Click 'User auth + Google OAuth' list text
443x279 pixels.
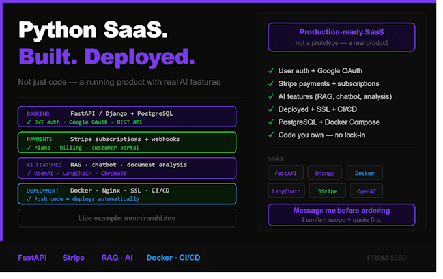tap(320, 71)
